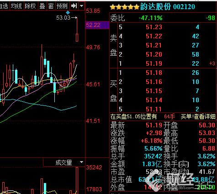The width and height of the screenshot is (217, 194).
Task: Click the stock name 韵达股份 002120
Action: click(x=168, y=7)
